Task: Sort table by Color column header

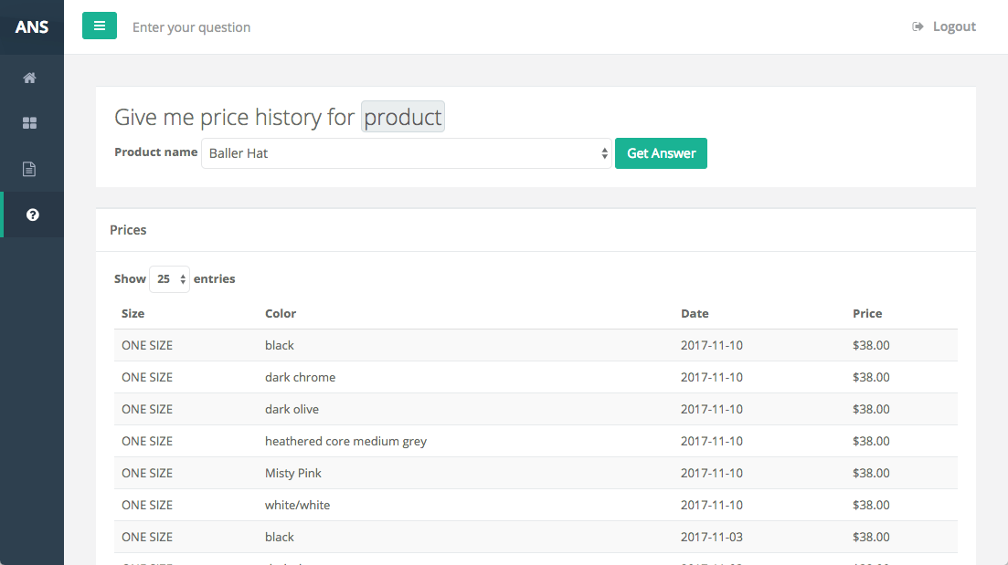Action: (281, 313)
